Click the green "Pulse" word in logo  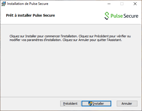pyautogui.click(x=117, y=16)
